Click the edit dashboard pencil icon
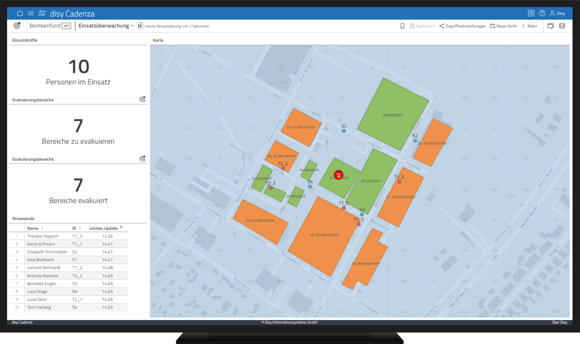The height and width of the screenshot is (344, 580). click(551, 26)
